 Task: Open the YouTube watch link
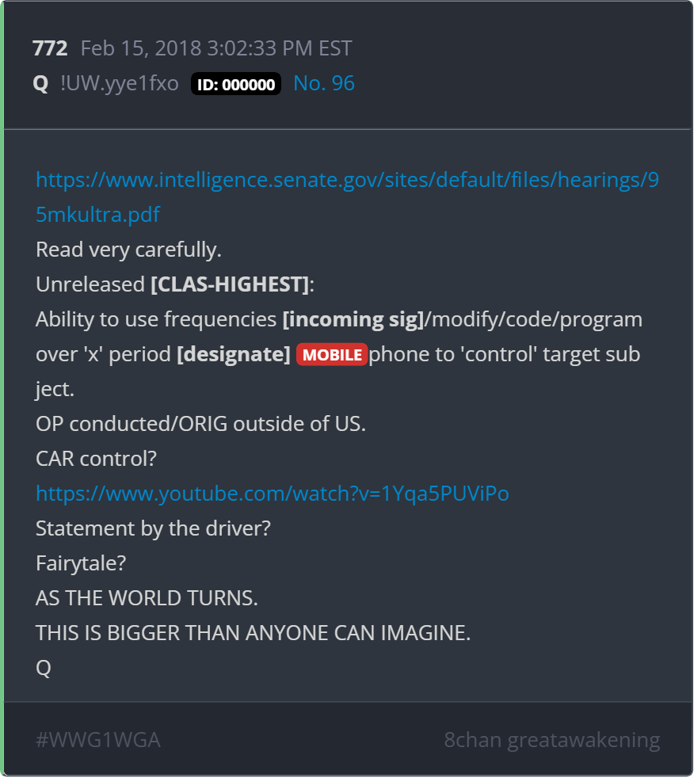[x=273, y=494]
